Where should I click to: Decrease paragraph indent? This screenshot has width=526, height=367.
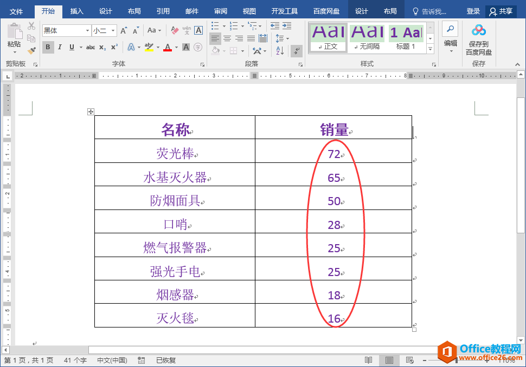pos(275,26)
